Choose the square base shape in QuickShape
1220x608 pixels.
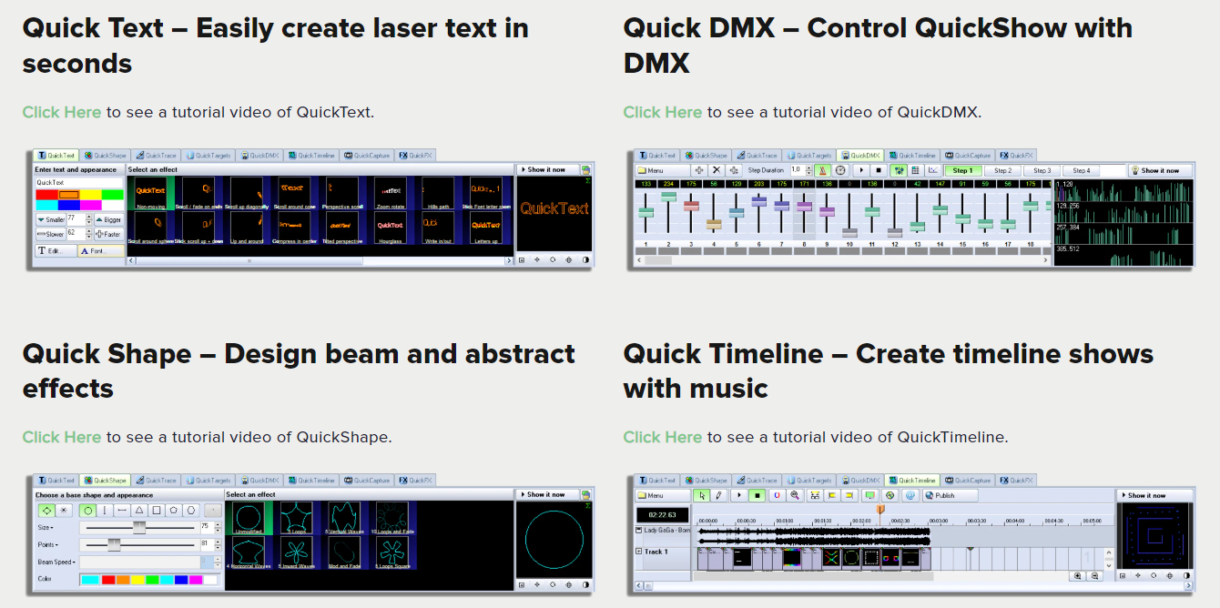(157, 511)
